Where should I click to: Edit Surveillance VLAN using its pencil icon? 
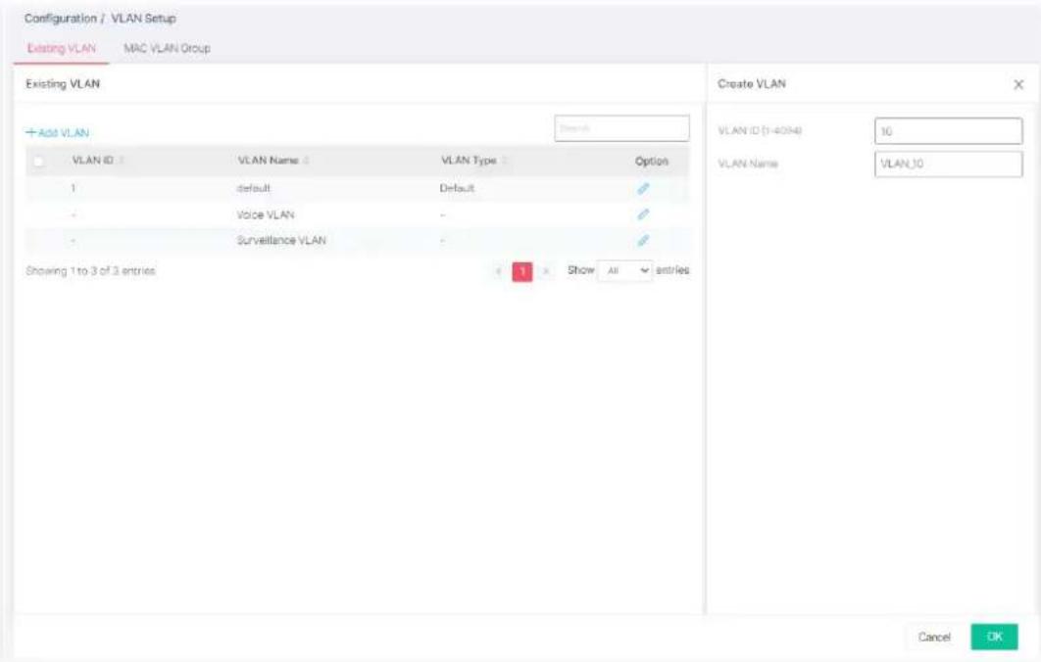tap(643, 240)
